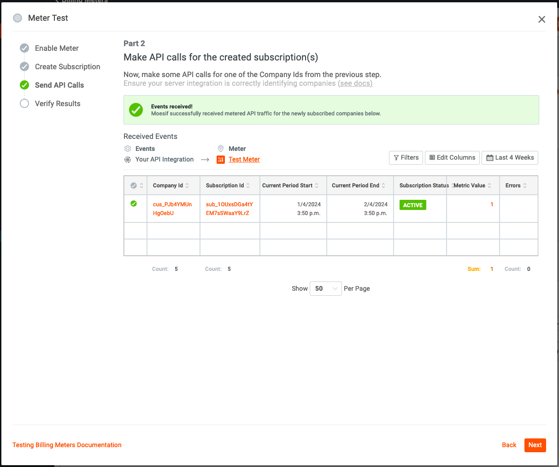Close the Meter Test dialog
Image resolution: width=559 pixels, height=467 pixels.
pyautogui.click(x=541, y=19)
